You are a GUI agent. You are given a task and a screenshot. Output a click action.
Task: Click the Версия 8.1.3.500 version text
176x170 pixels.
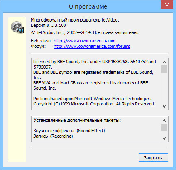(48, 25)
